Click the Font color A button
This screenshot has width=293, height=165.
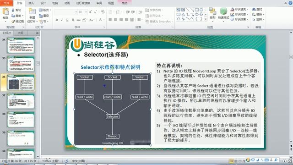[100, 20]
